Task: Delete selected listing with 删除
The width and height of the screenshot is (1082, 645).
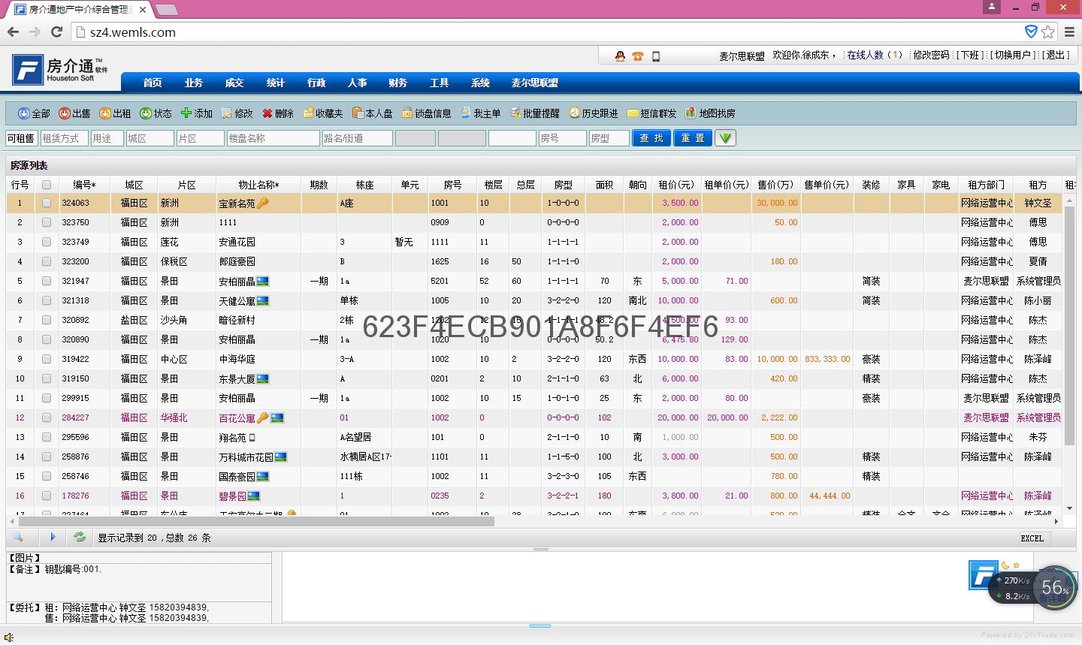Action: point(277,113)
